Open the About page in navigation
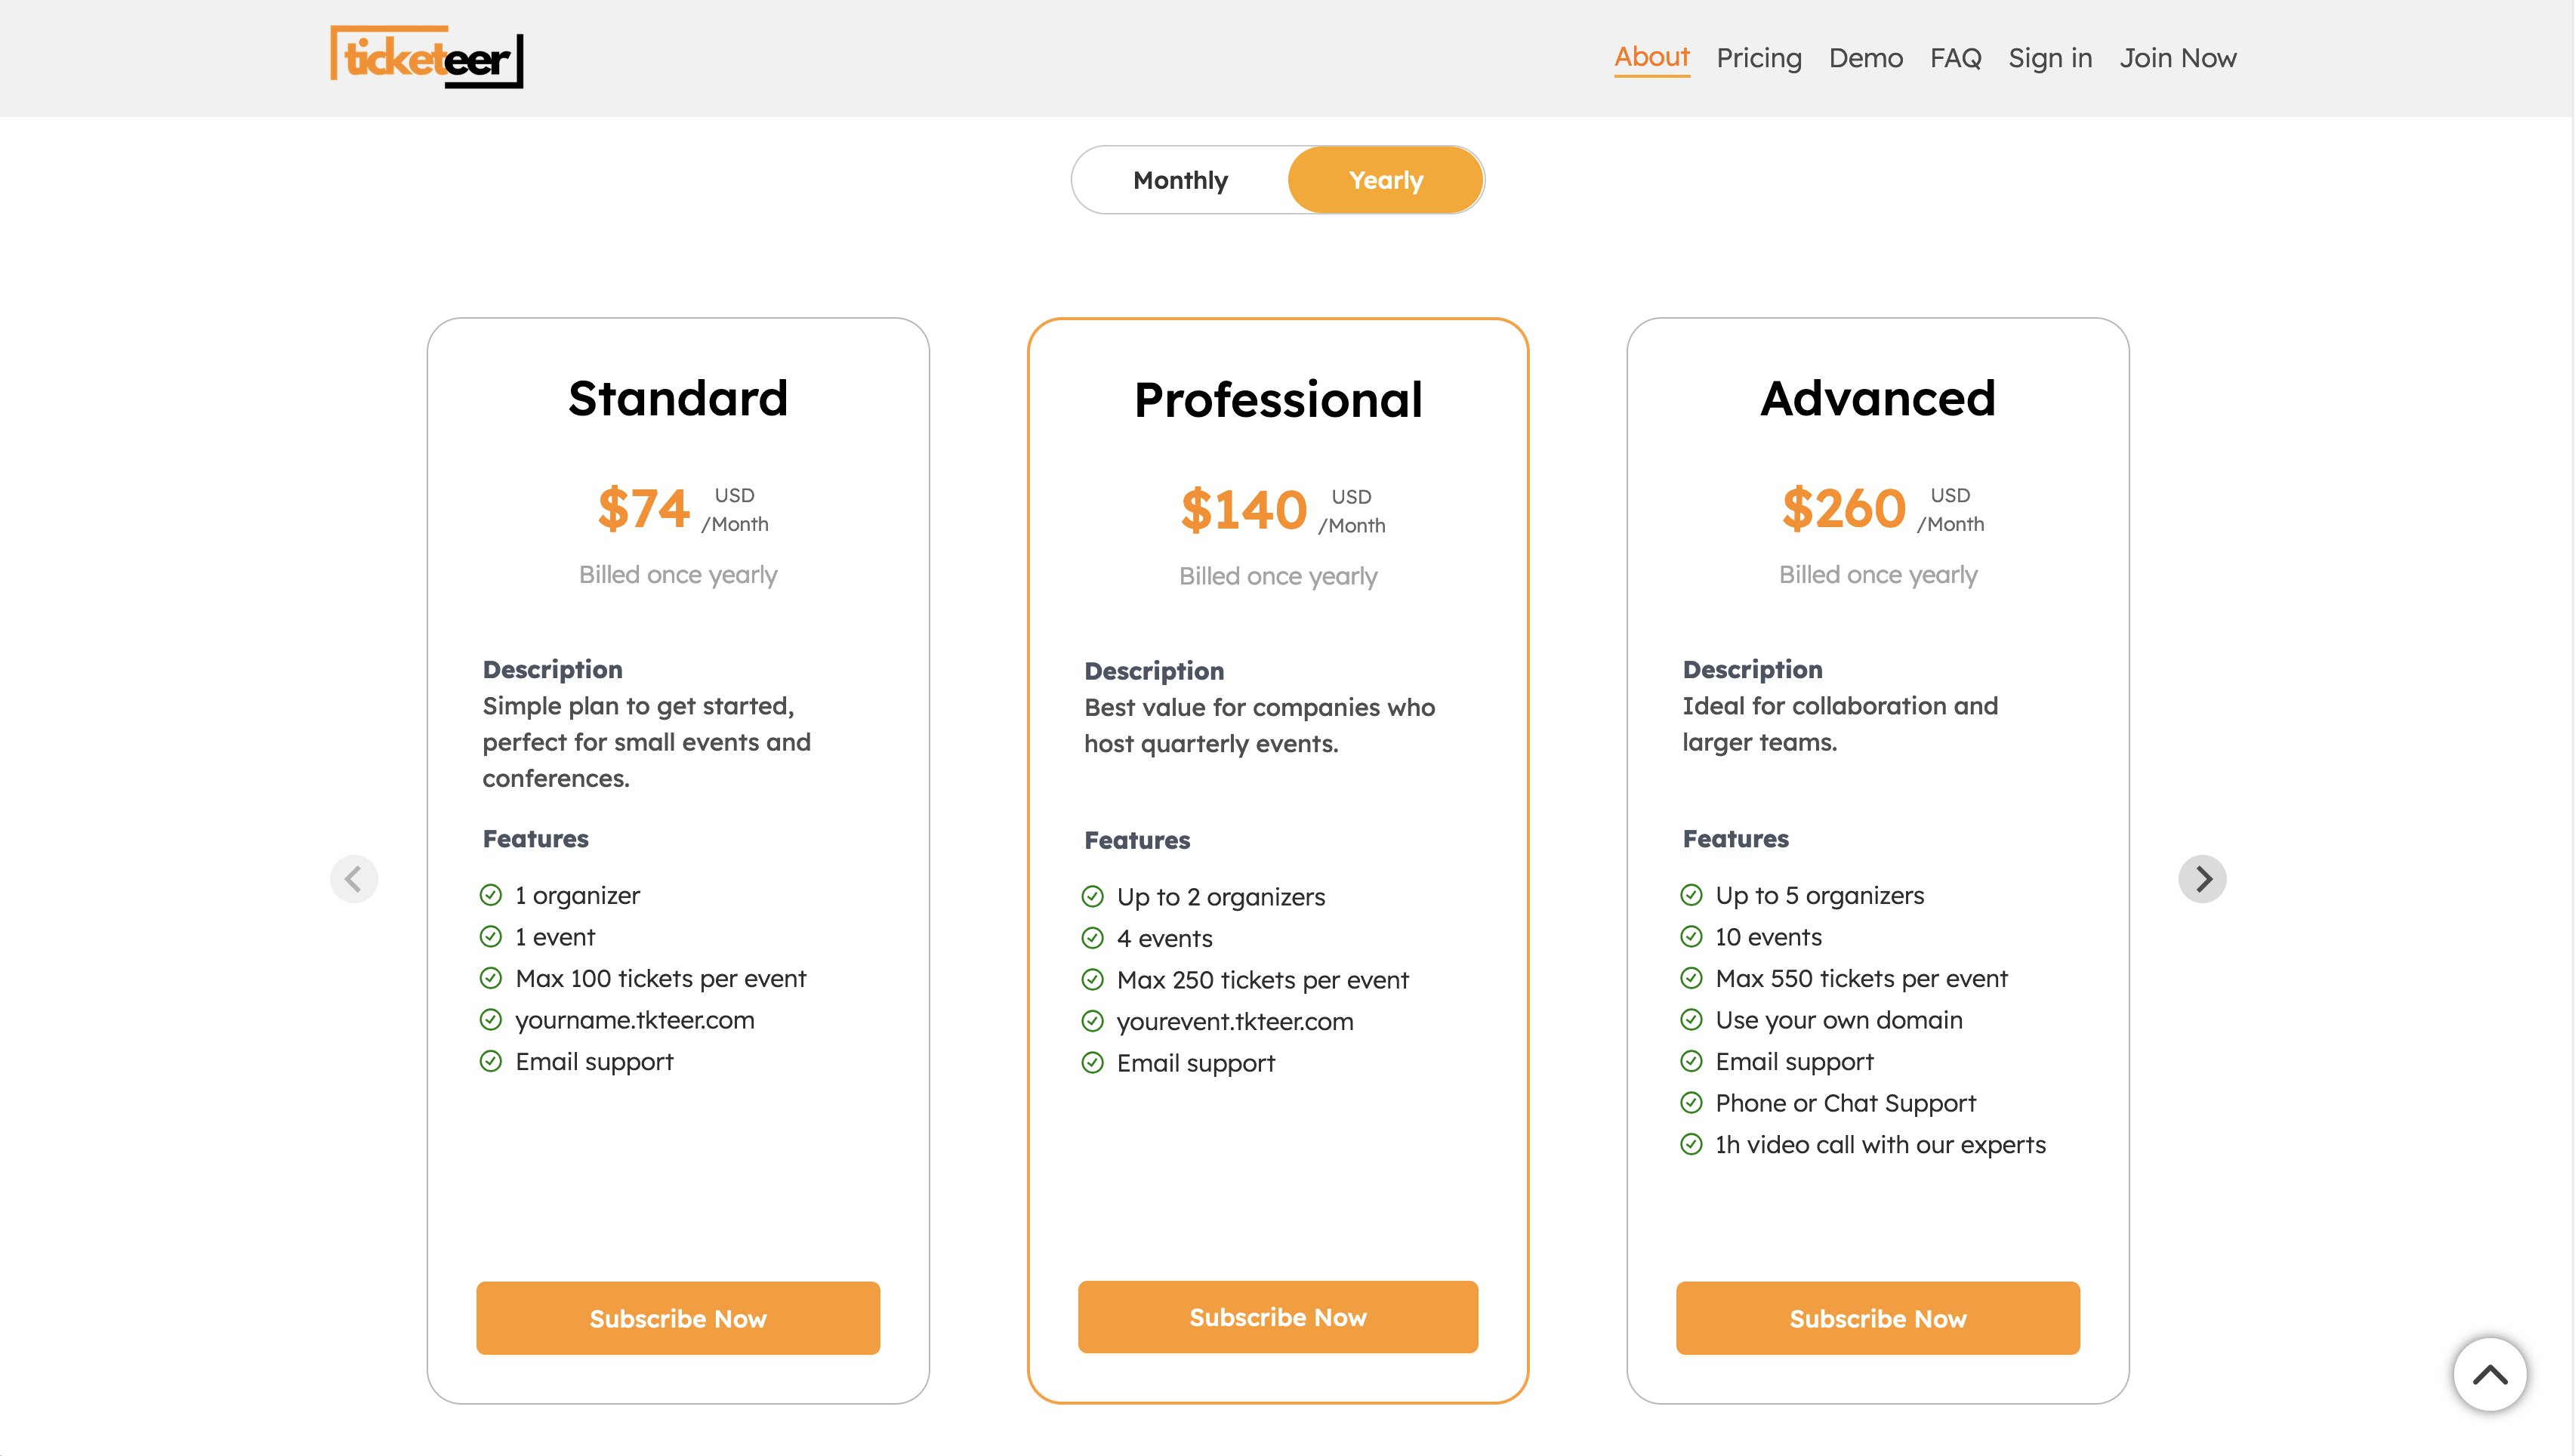Viewport: 2575px width, 1456px height. [x=1651, y=57]
